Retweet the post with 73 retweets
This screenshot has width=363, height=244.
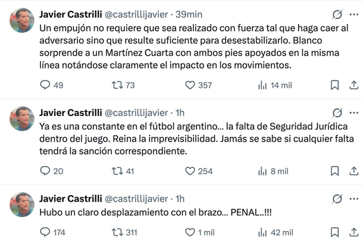click(118, 86)
